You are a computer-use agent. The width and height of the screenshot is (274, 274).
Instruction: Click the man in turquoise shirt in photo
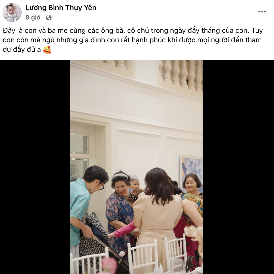pyautogui.click(x=86, y=210)
